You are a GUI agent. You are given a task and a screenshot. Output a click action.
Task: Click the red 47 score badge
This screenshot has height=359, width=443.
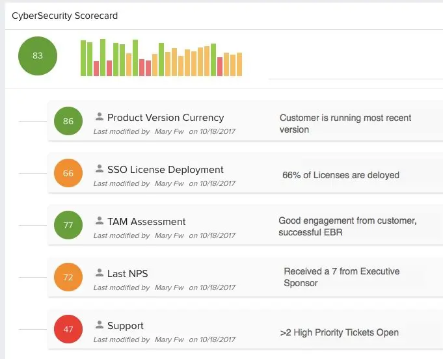point(68,329)
